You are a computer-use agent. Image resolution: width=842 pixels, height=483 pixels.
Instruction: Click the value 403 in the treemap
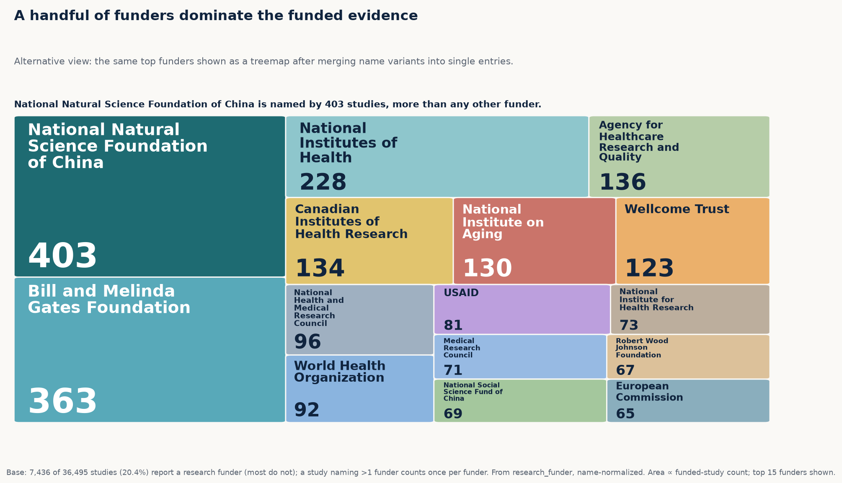(62, 256)
